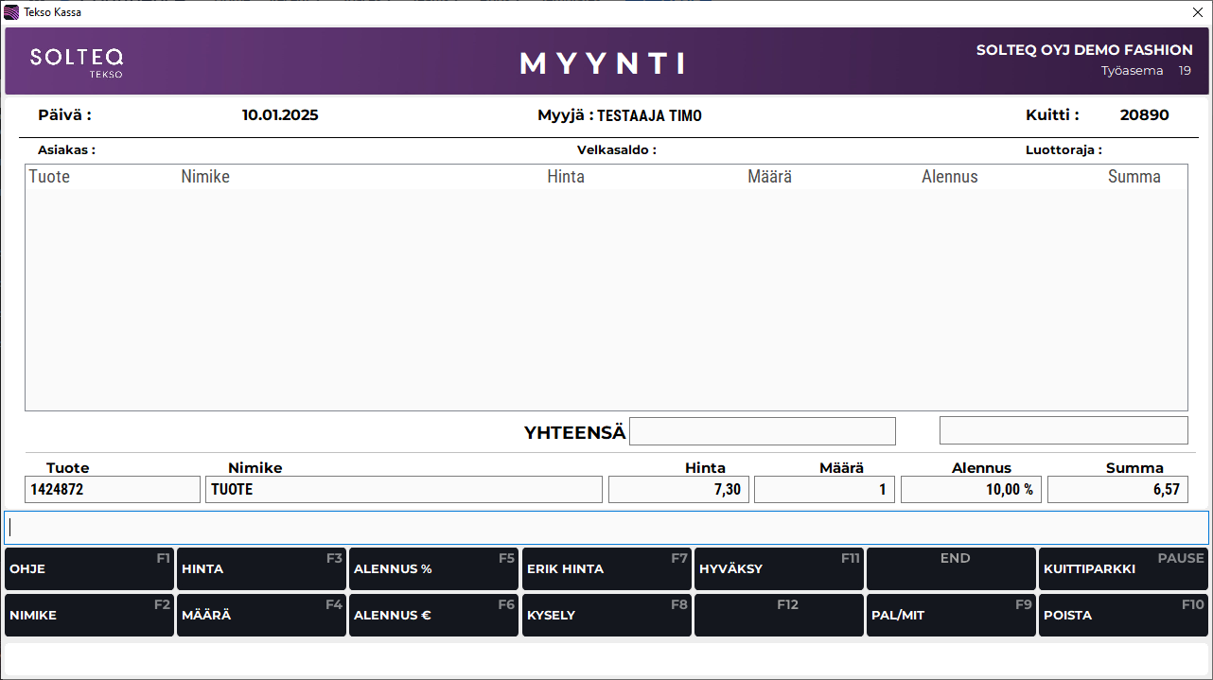Open KYSELY F8 query button
Viewport: 1213px width, 680px height.
(x=606, y=615)
